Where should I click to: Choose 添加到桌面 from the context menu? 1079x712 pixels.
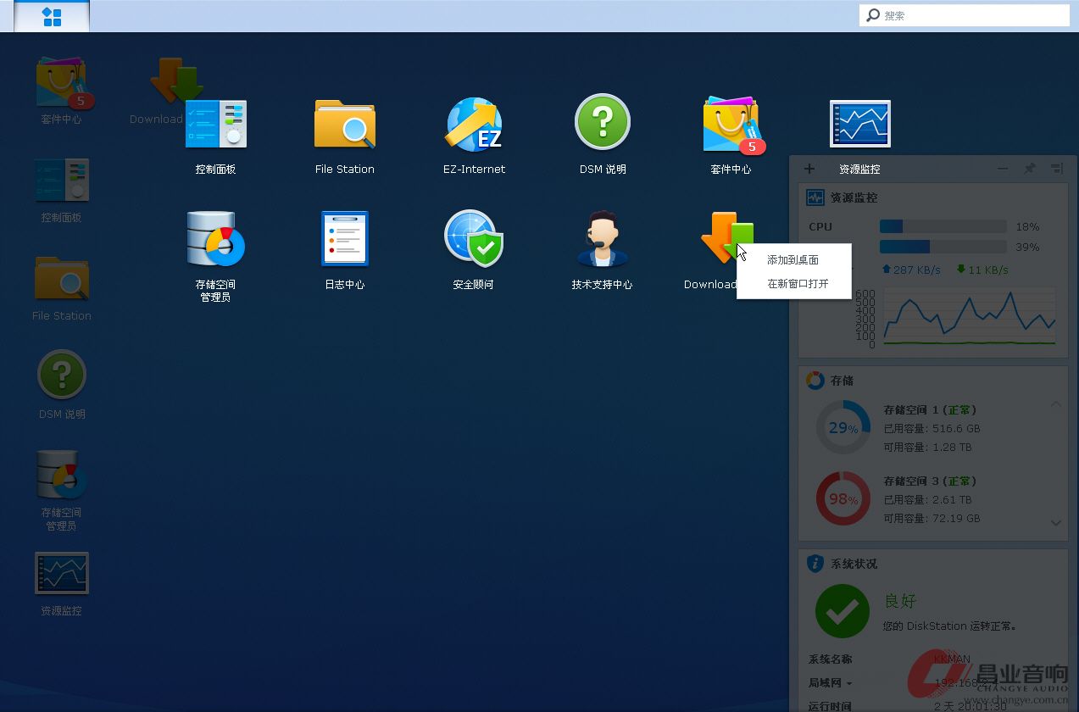(793, 259)
